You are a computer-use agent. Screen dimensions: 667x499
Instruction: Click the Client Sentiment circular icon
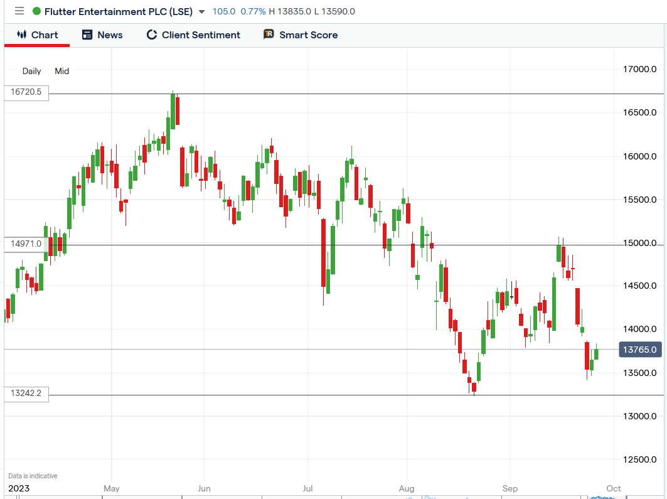pos(152,35)
